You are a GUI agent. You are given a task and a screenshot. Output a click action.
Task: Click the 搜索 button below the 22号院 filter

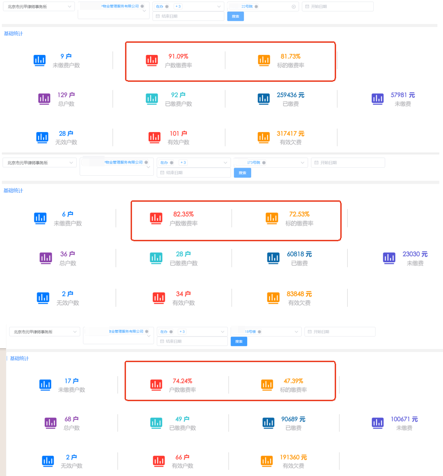click(235, 16)
